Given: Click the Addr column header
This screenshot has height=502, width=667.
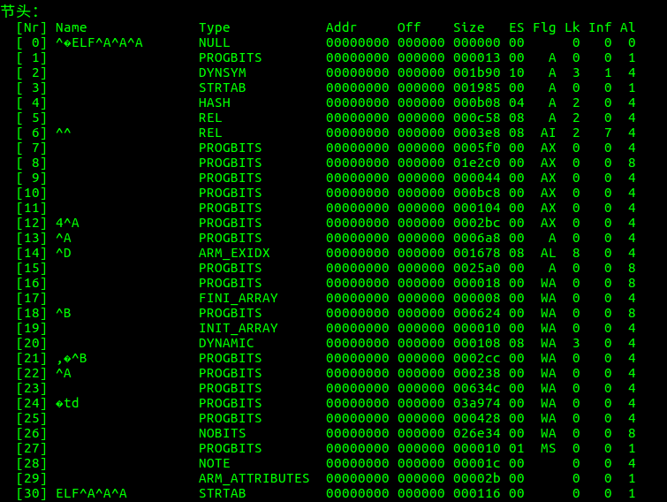Looking at the screenshot, I should [x=341, y=27].
